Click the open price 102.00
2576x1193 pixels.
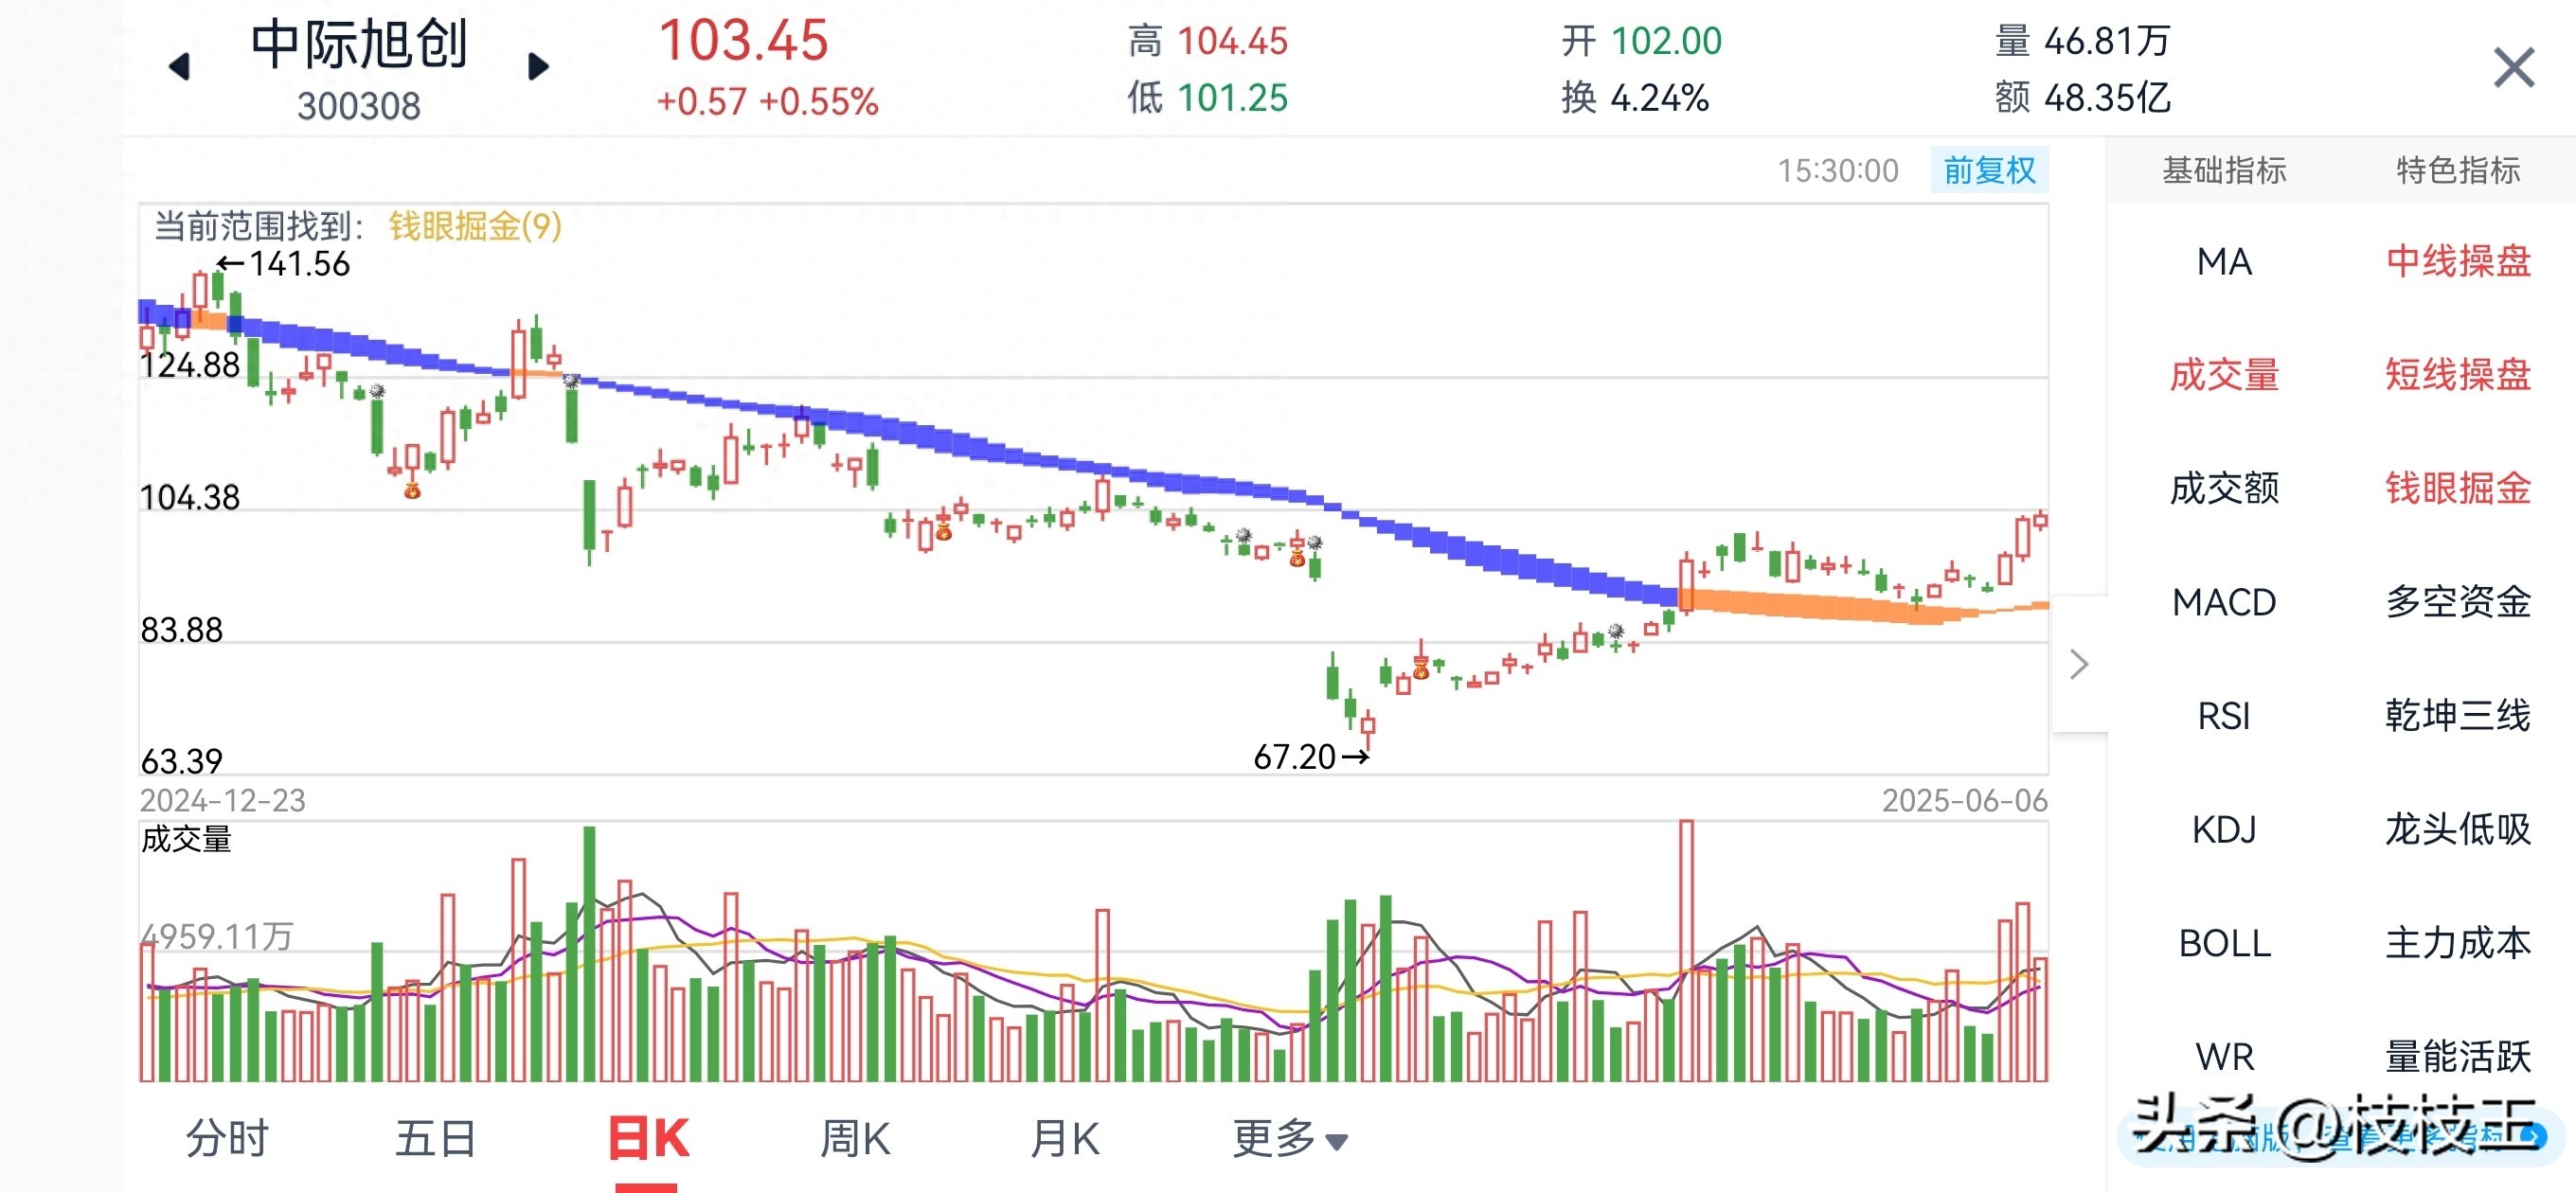pos(1666,41)
